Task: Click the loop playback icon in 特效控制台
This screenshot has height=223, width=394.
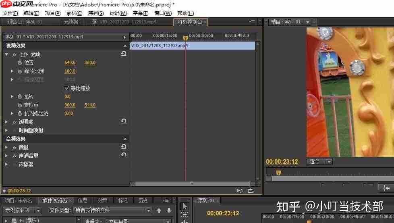Action: point(251,191)
